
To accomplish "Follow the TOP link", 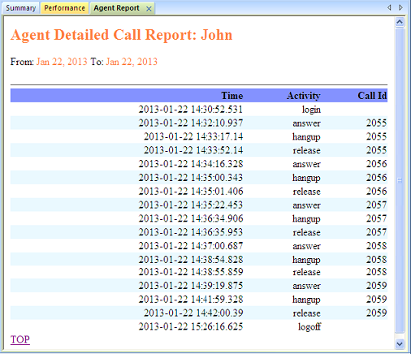I will (20, 339).
